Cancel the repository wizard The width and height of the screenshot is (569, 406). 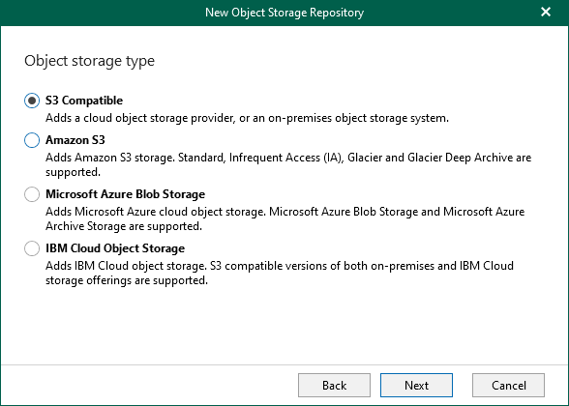508,385
